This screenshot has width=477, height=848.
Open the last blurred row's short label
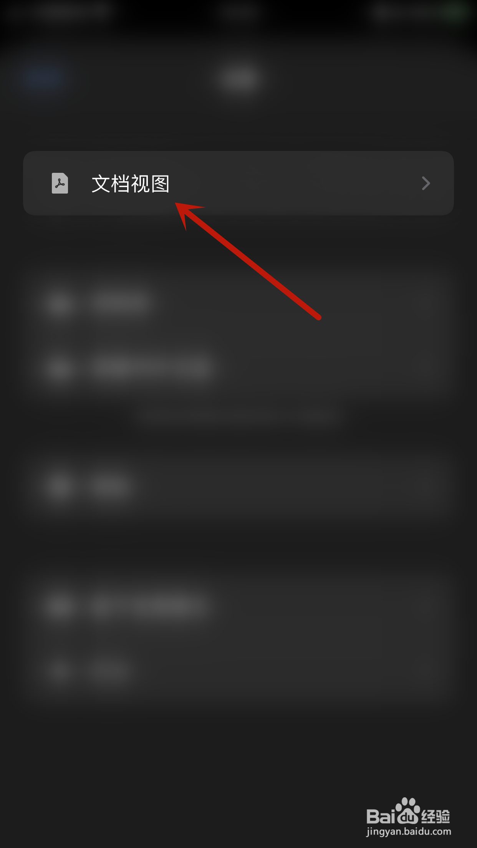click(x=110, y=671)
